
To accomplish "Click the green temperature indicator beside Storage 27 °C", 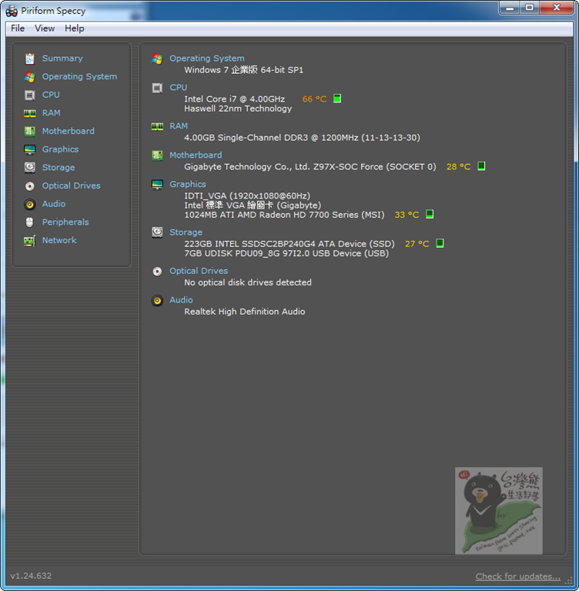I will (440, 243).
